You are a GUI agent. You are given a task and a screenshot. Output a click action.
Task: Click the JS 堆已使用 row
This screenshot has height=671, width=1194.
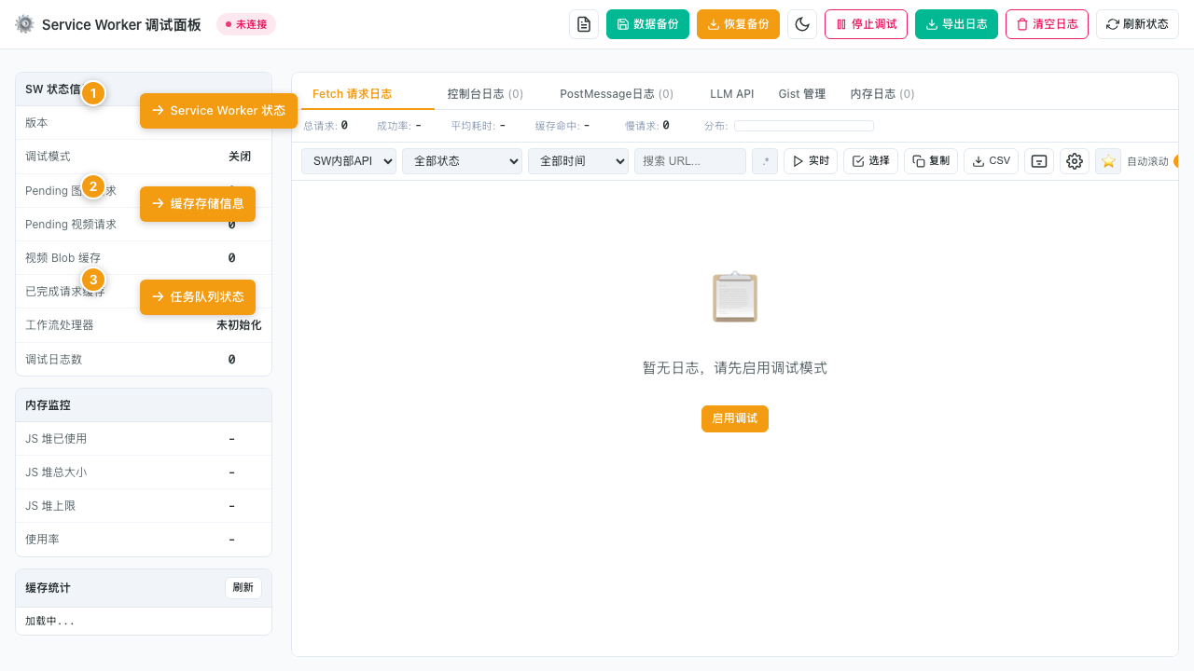[x=144, y=439]
